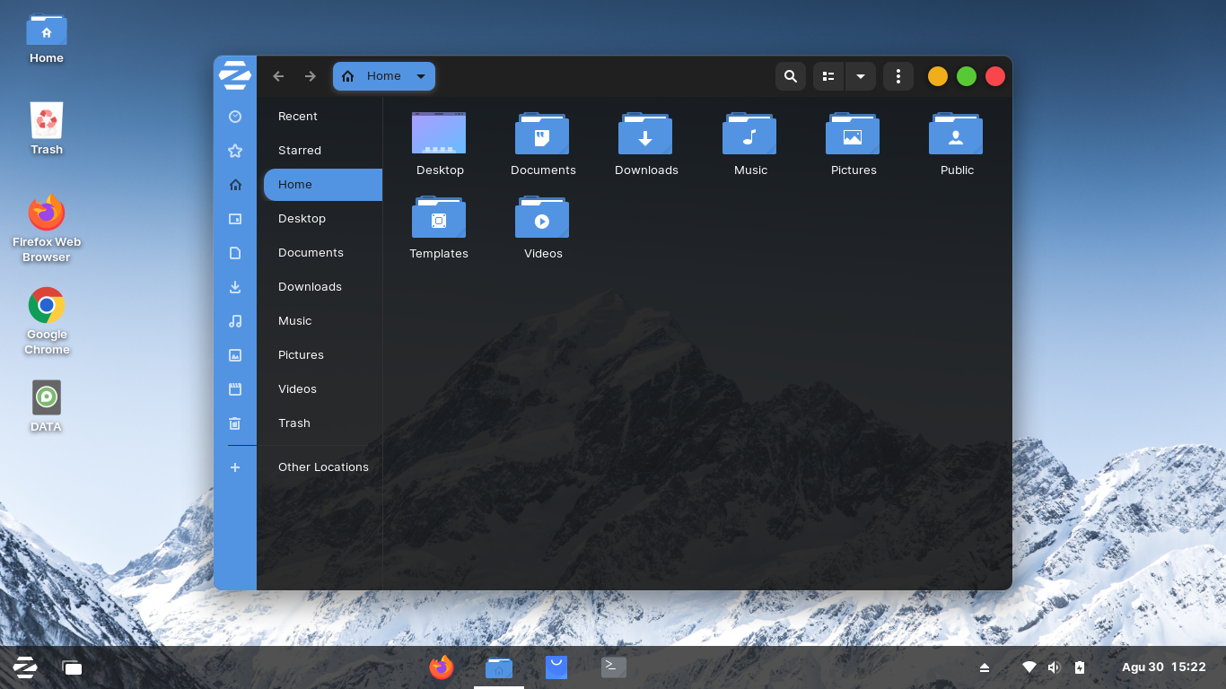Open the Desktop folder in file grid
This screenshot has width=1226, height=689.
(x=439, y=134)
